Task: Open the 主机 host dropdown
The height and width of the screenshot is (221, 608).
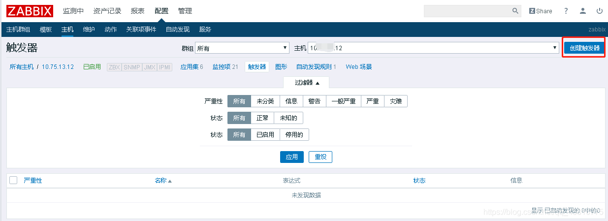Action: click(x=433, y=48)
